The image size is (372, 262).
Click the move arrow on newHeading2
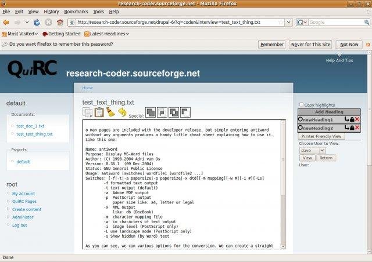point(347,128)
